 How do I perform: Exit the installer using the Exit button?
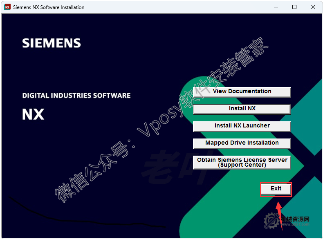276,189
